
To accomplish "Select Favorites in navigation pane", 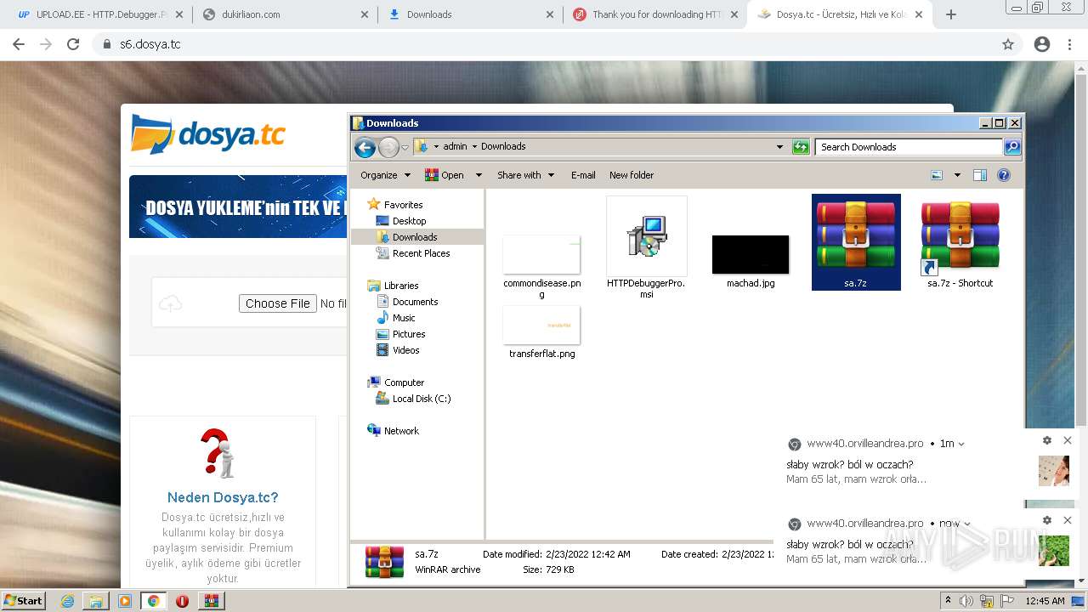I will click(x=403, y=205).
